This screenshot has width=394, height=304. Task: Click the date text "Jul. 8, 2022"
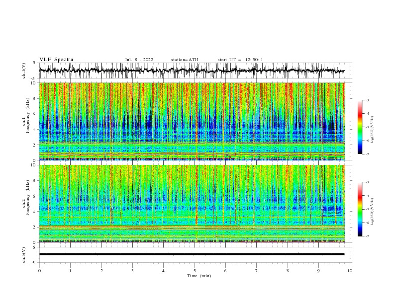click(x=139, y=60)
